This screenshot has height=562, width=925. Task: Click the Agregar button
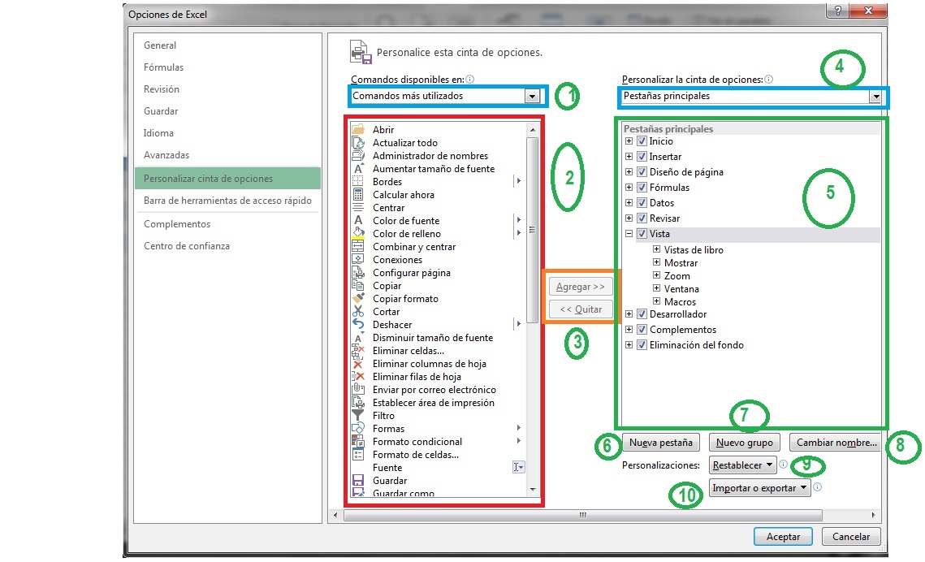pos(580,287)
